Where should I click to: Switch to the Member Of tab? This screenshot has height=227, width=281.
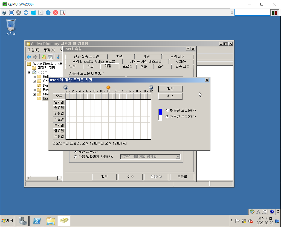(x=182, y=66)
